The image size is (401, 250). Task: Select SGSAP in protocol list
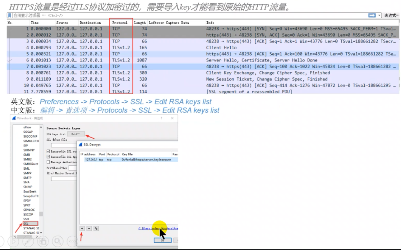[x=28, y=132]
